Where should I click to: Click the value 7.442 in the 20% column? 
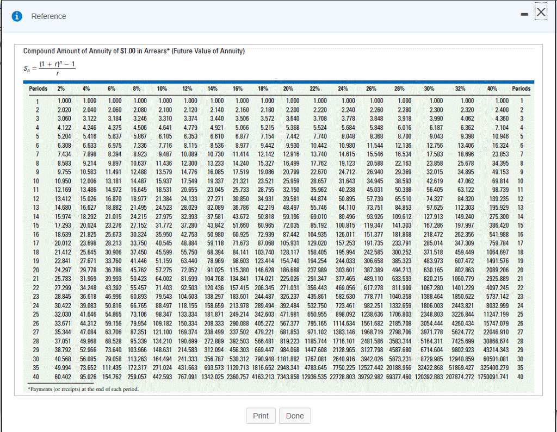(293, 136)
